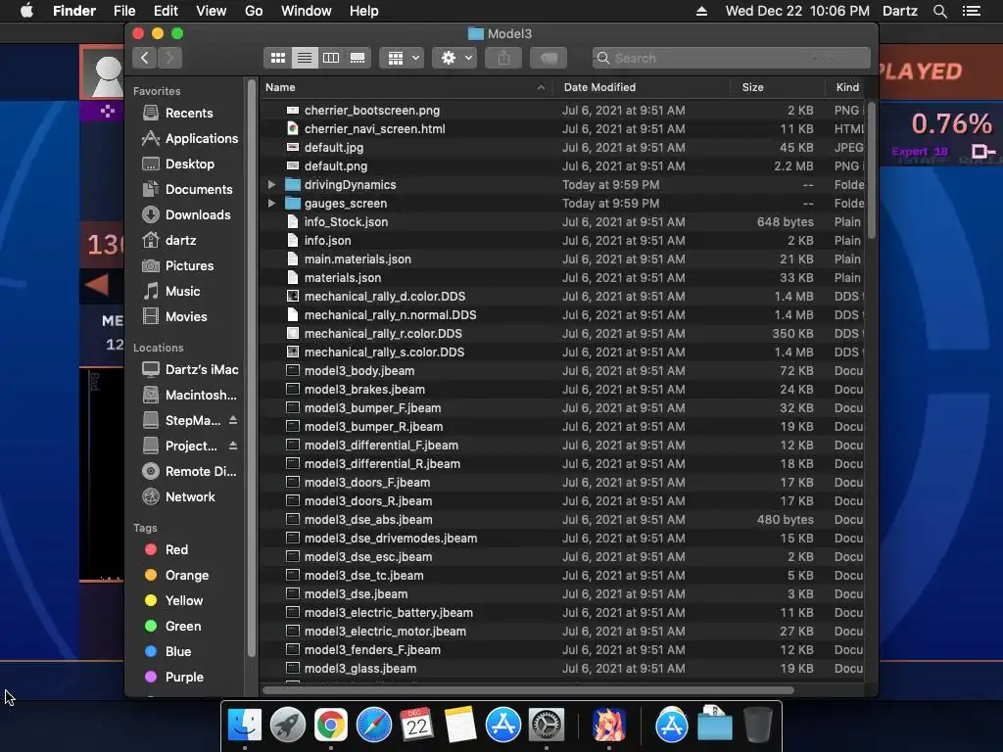1003x752 pixels.
Task: Open the gear action menu
Action: click(454, 58)
